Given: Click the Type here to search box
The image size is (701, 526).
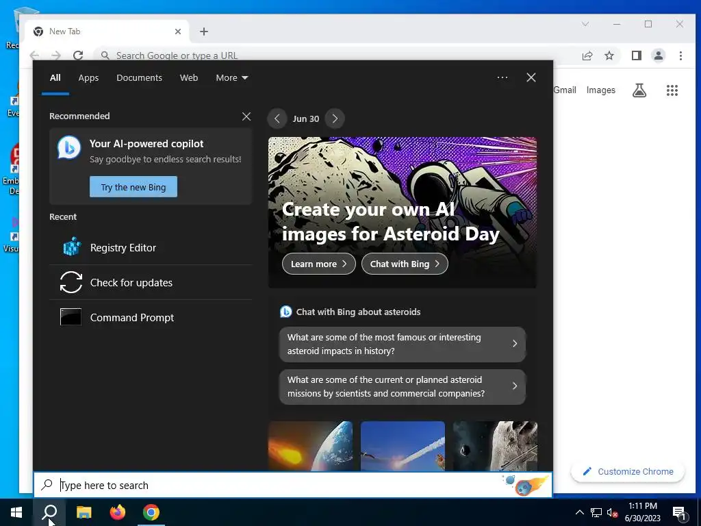Looking at the screenshot, I should (x=293, y=485).
